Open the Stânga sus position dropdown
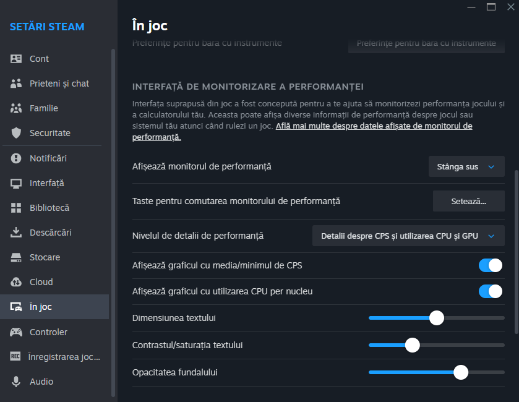The height and width of the screenshot is (402, 519). (466, 166)
